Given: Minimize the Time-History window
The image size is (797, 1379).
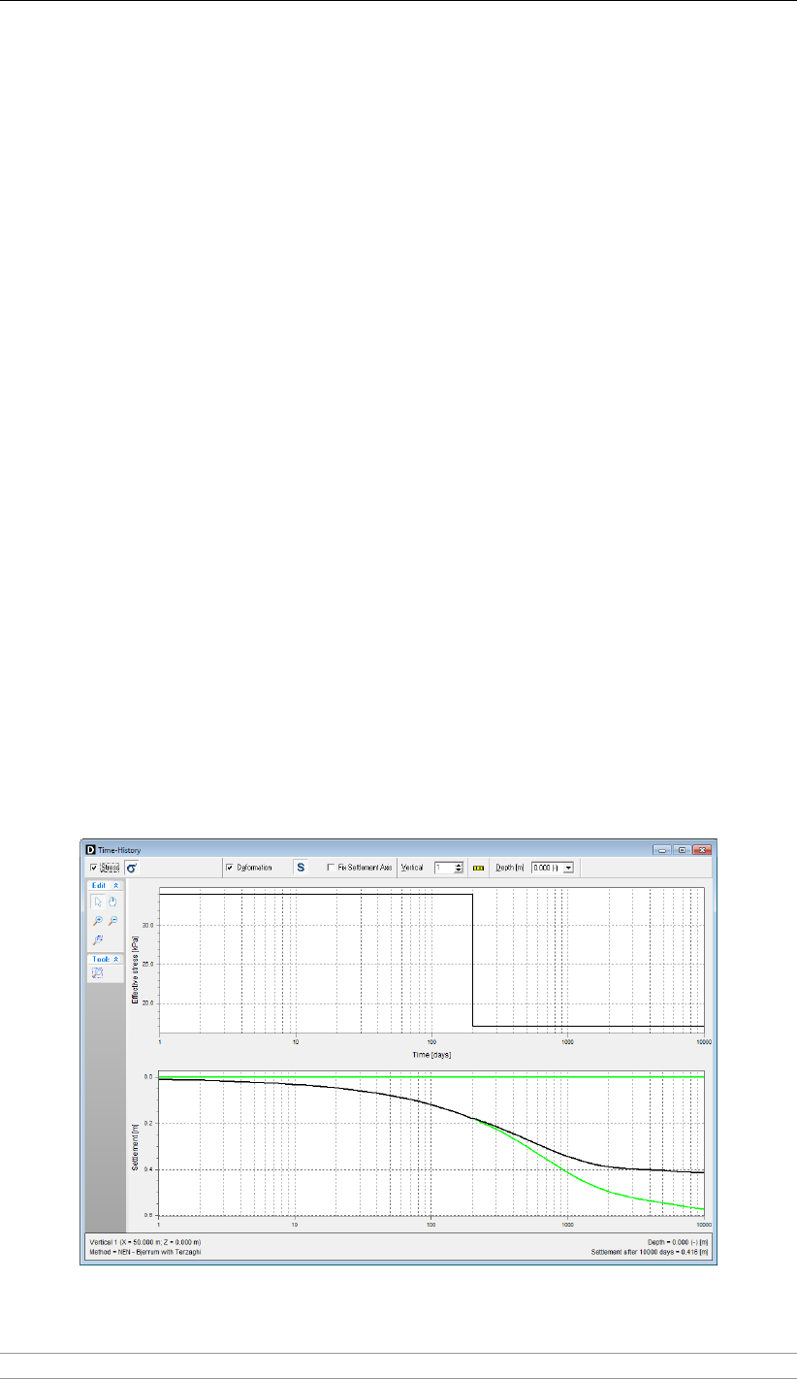Looking at the screenshot, I should pos(664,849).
